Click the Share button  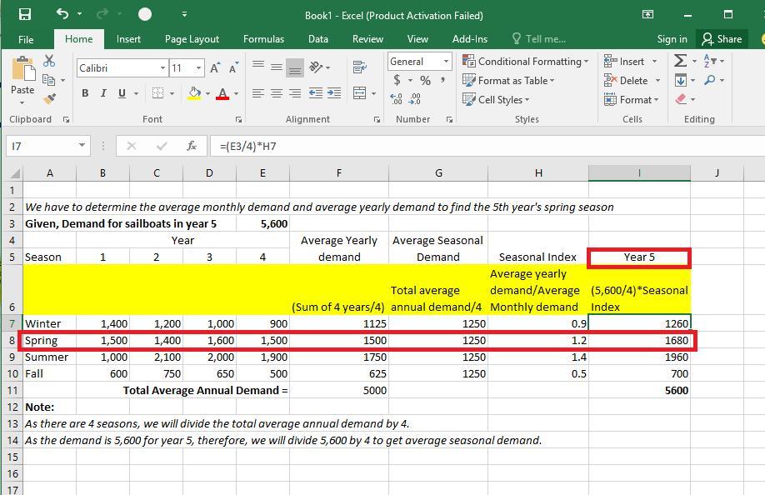pos(722,38)
